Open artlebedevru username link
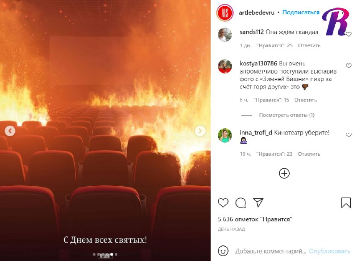357x261 pixels. pos(256,12)
